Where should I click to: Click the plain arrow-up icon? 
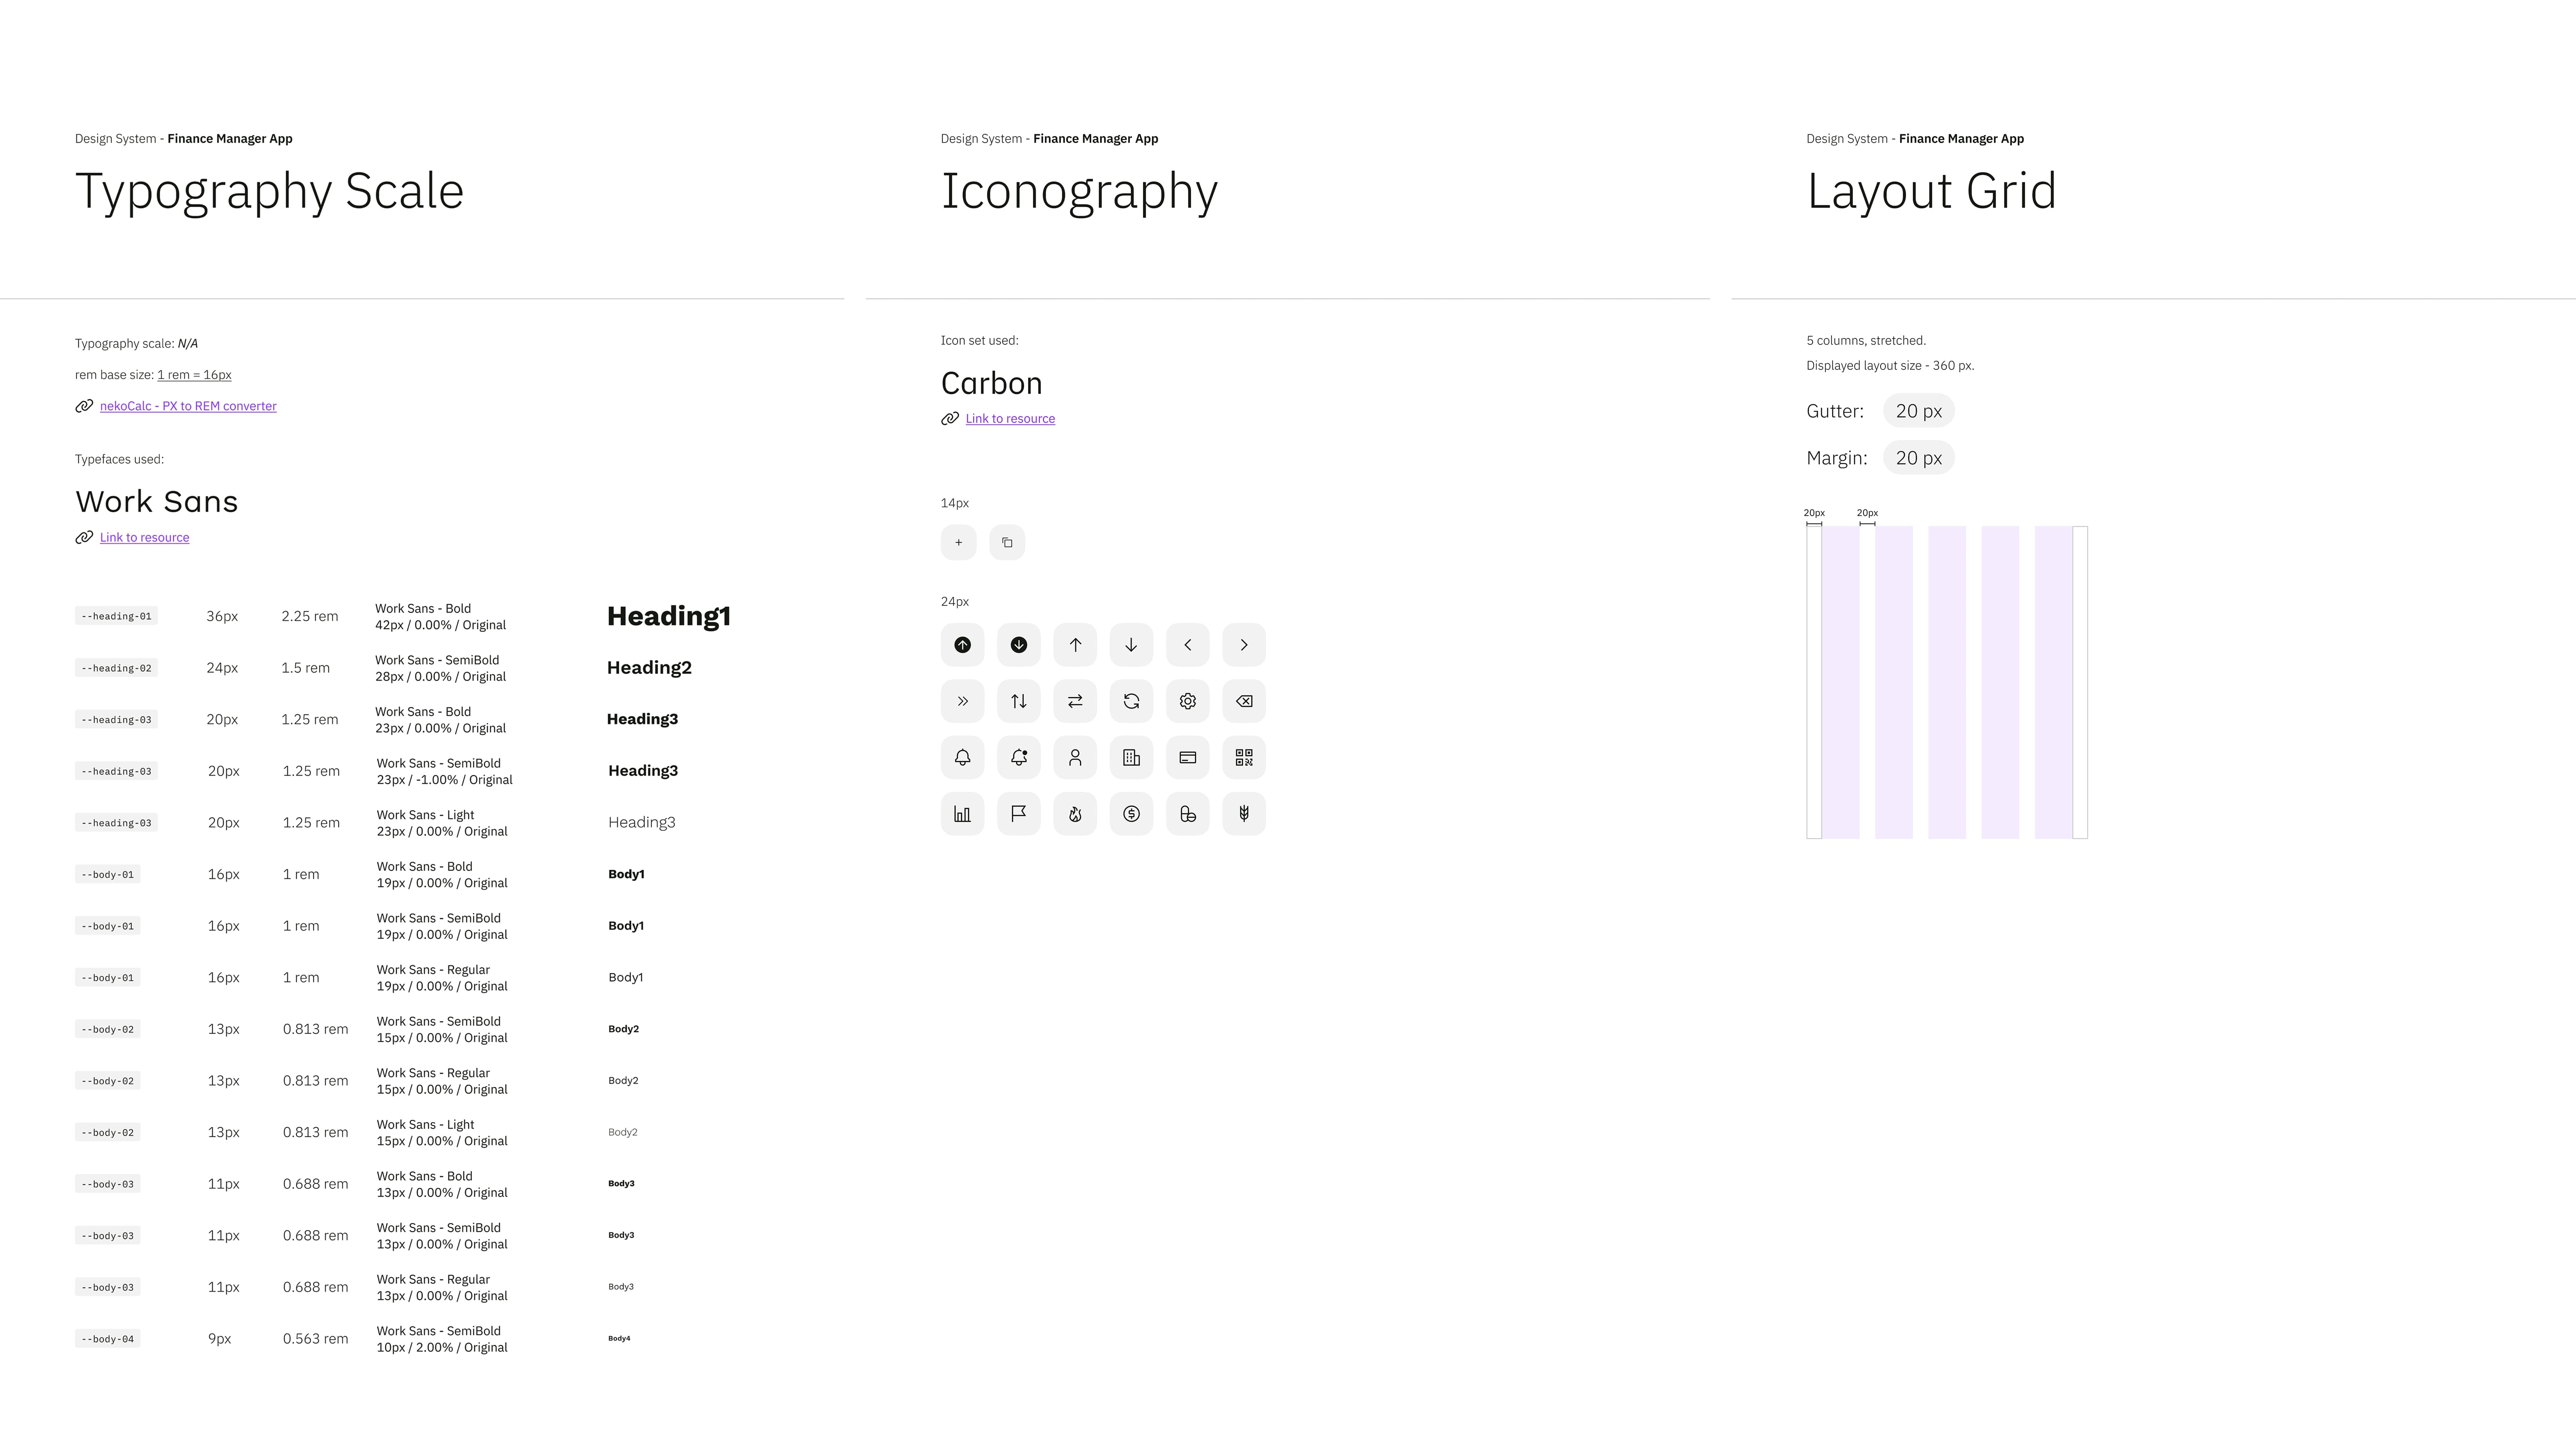tap(1075, 645)
